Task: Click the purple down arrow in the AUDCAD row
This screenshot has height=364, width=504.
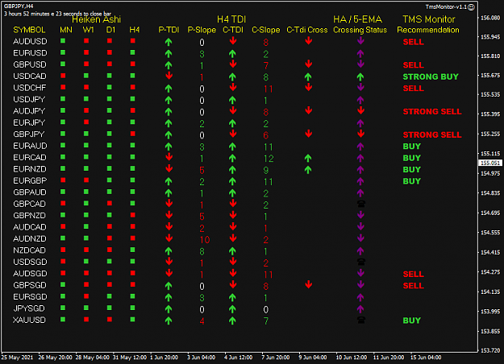Action: pos(360,226)
